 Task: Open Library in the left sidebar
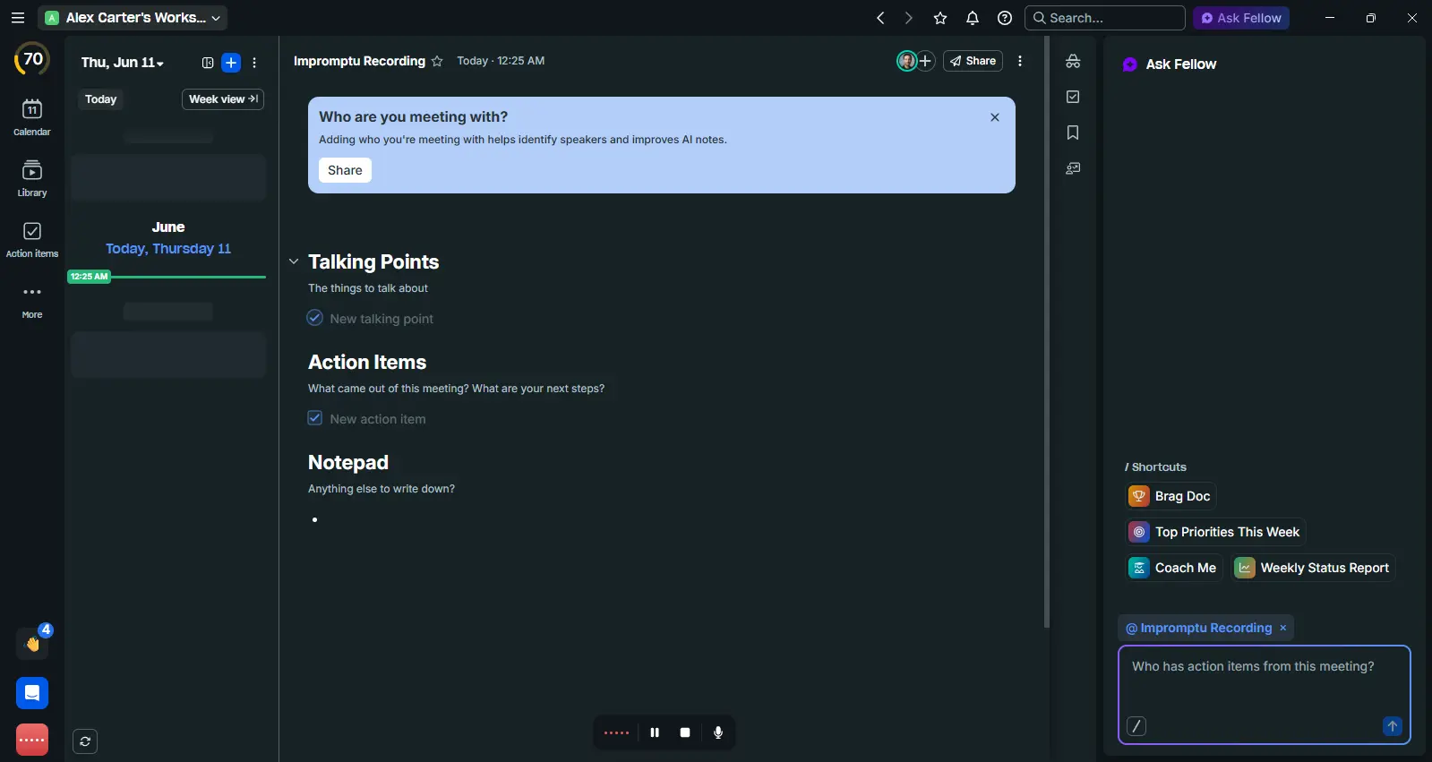[32, 178]
